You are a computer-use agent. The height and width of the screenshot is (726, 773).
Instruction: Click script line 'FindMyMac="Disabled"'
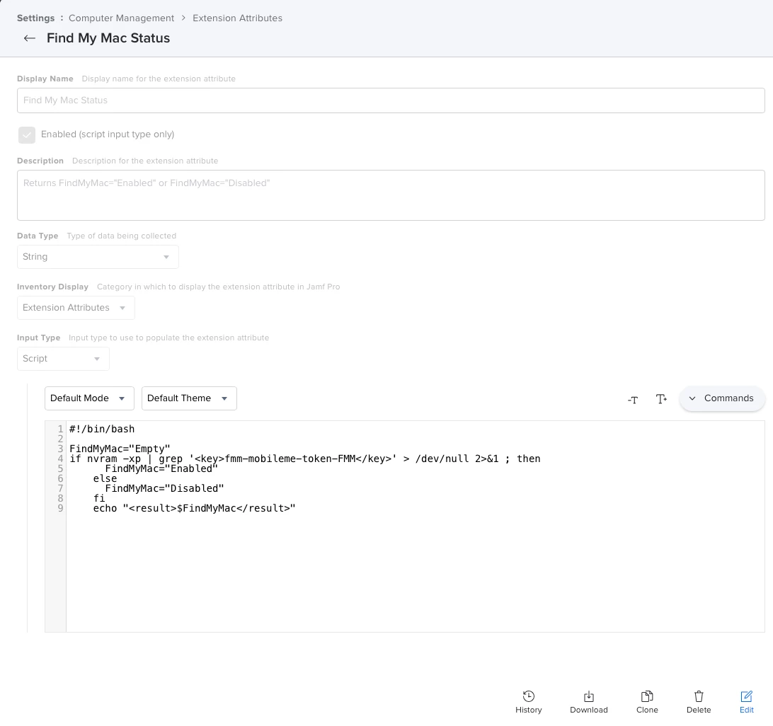pyautogui.click(x=165, y=488)
